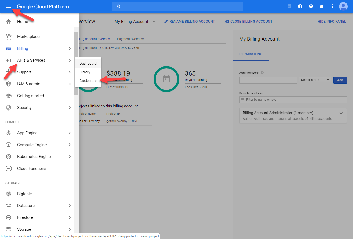Viewport: 353px width, 239px height.
Task: Open the Kubernetes Engine section
Action: 34,156
